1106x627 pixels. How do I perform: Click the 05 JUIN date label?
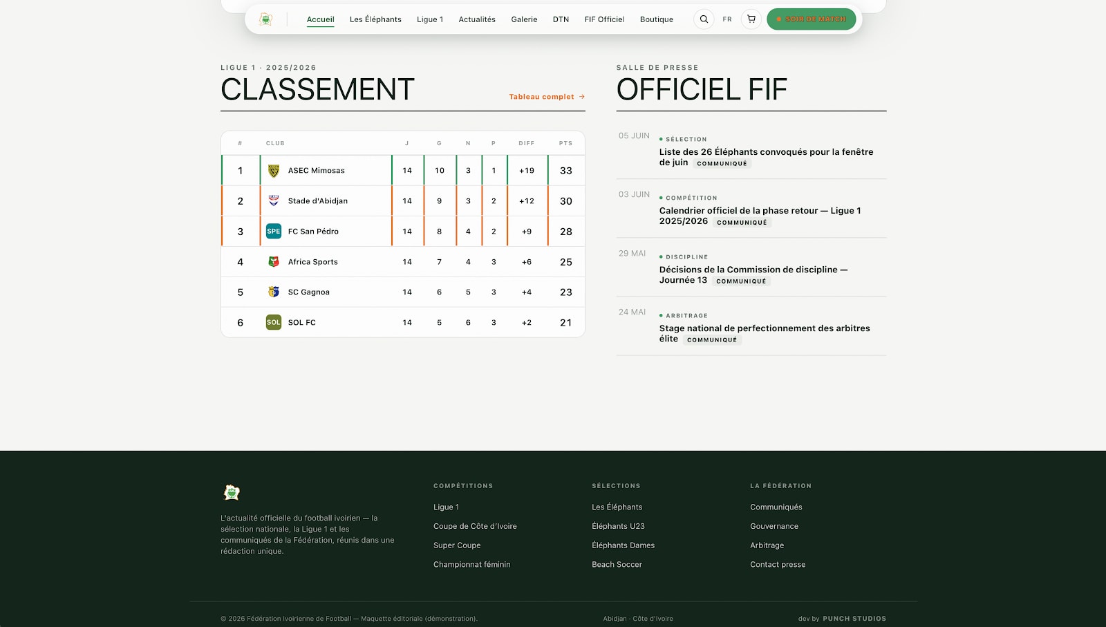click(634, 136)
